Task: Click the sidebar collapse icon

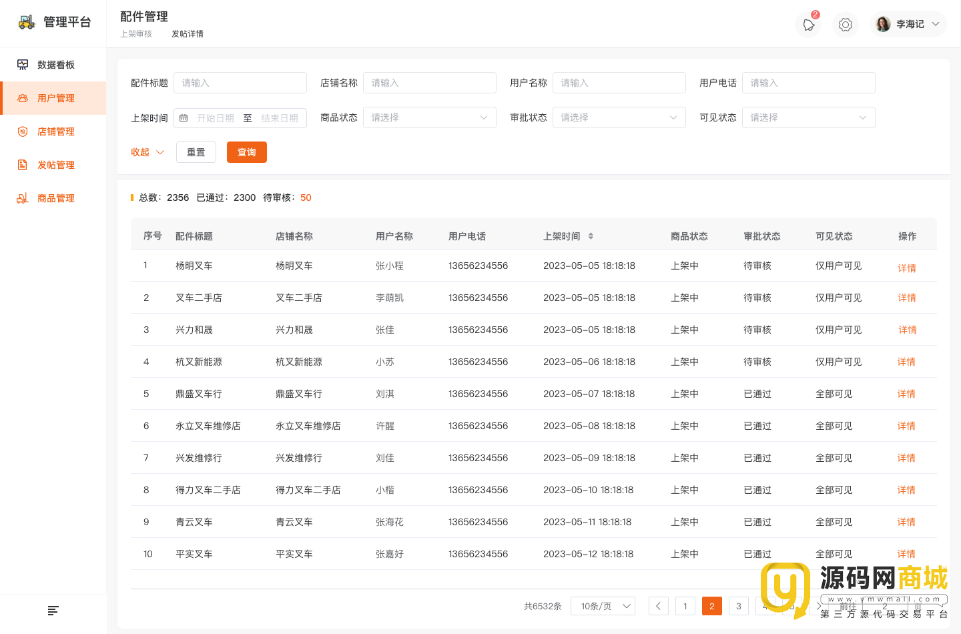Action: point(53,611)
